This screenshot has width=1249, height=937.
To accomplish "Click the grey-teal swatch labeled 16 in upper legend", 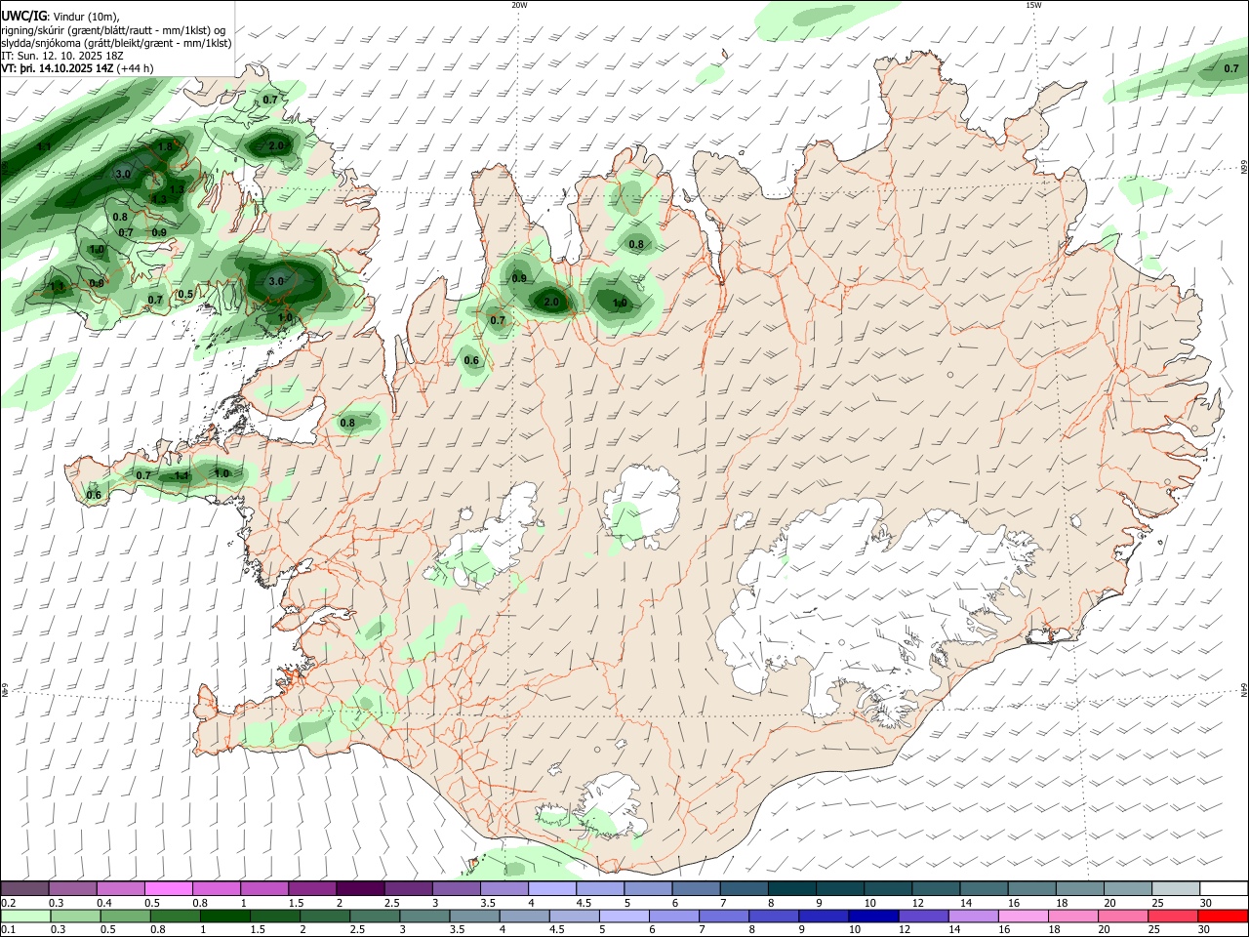I will coord(1030,888).
